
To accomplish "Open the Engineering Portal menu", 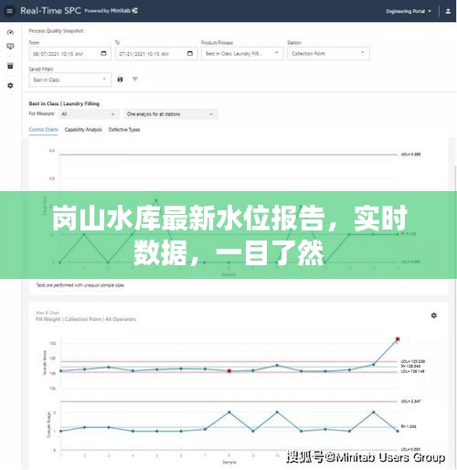I will (409, 11).
